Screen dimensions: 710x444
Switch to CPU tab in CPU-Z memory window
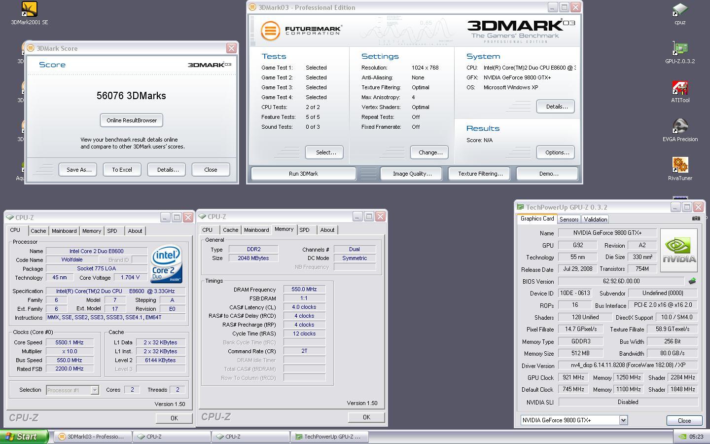coord(207,230)
